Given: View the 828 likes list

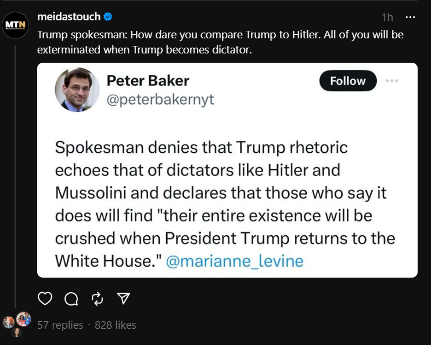Looking at the screenshot, I should coord(116,325).
